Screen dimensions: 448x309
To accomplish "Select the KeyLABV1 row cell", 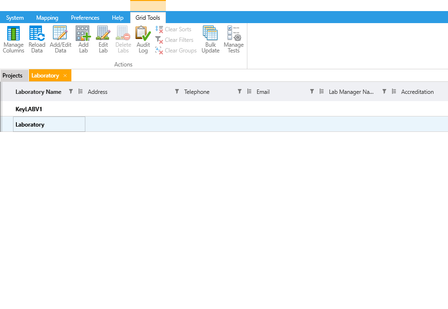I will [49, 109].
